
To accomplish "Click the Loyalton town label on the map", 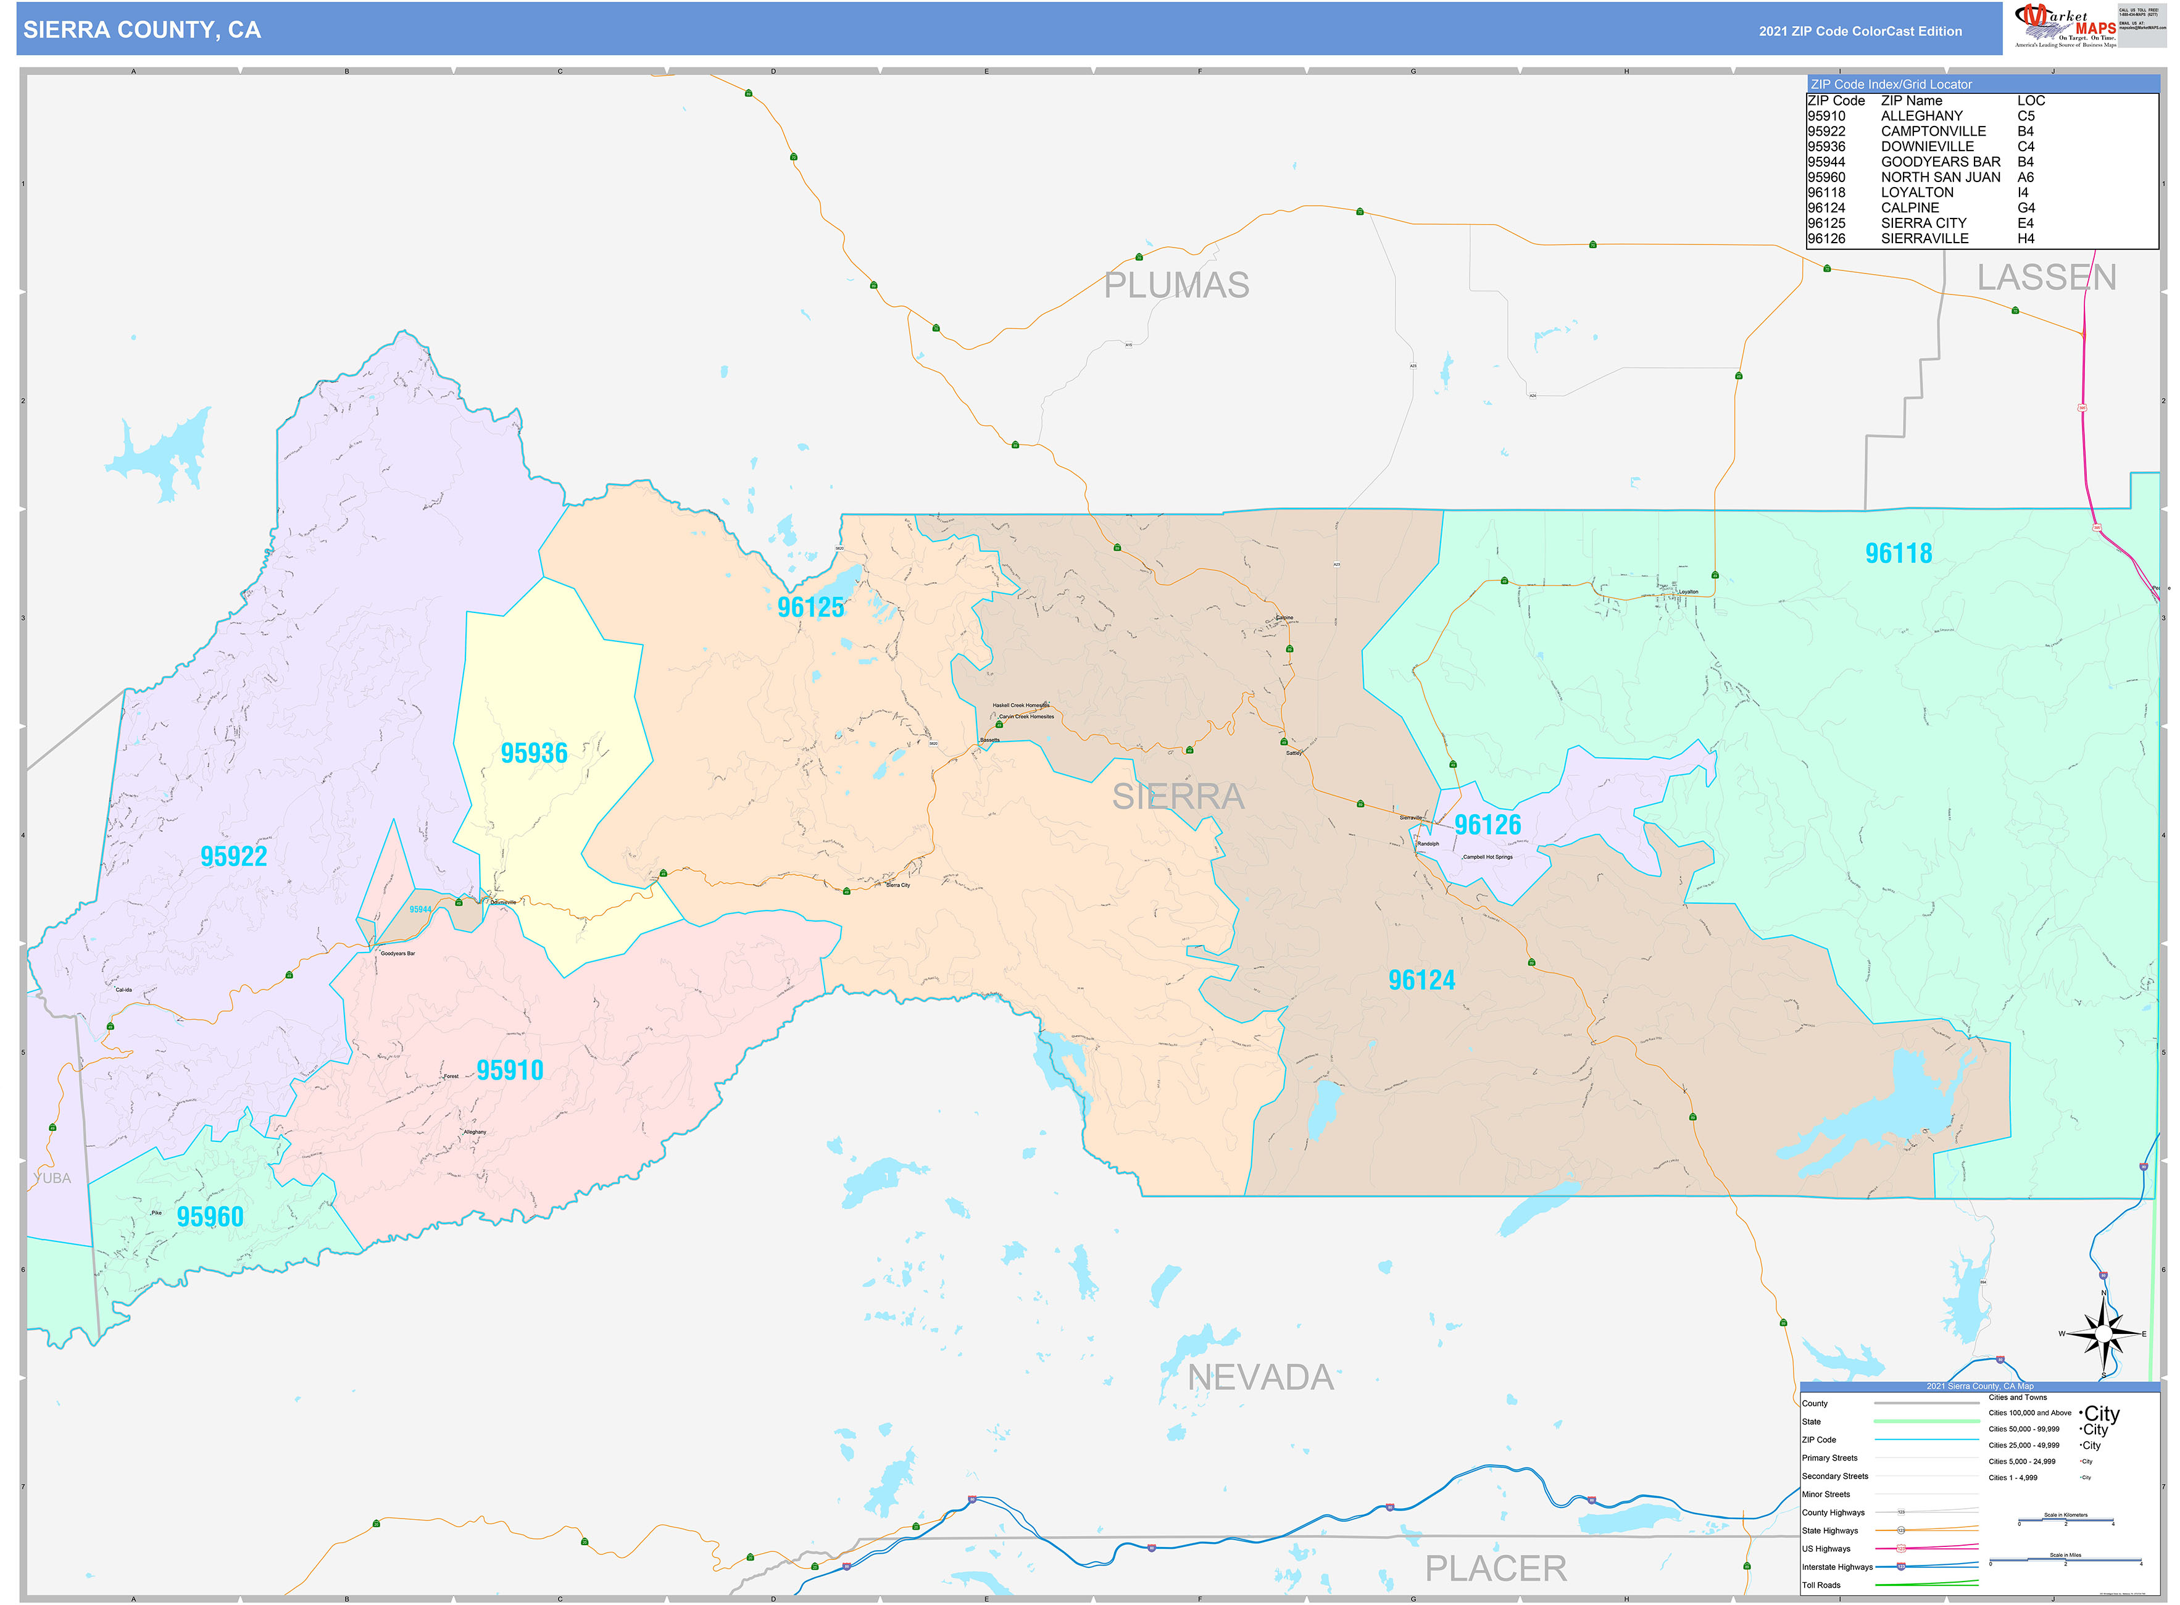I will tap(1689, 591).
